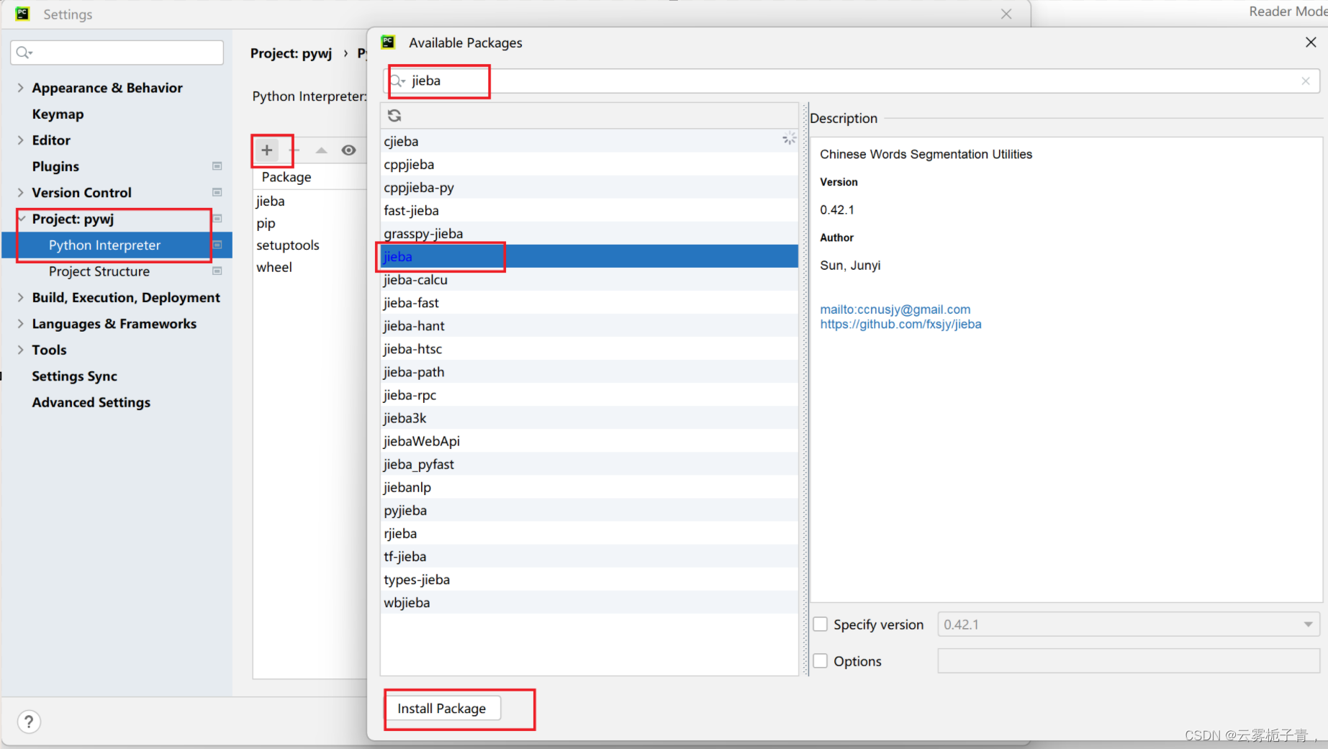Select cppjieba-py package
The width and height of the screenshot is (1328, 749).
point(589,187)
